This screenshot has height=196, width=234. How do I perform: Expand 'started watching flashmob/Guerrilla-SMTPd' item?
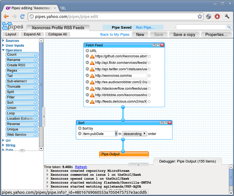point(47,183)
